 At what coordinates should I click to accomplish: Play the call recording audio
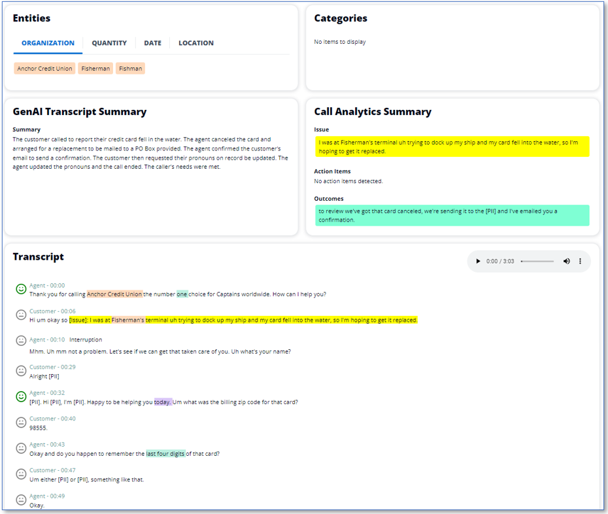pyautogui.click(x=477, y=261)
